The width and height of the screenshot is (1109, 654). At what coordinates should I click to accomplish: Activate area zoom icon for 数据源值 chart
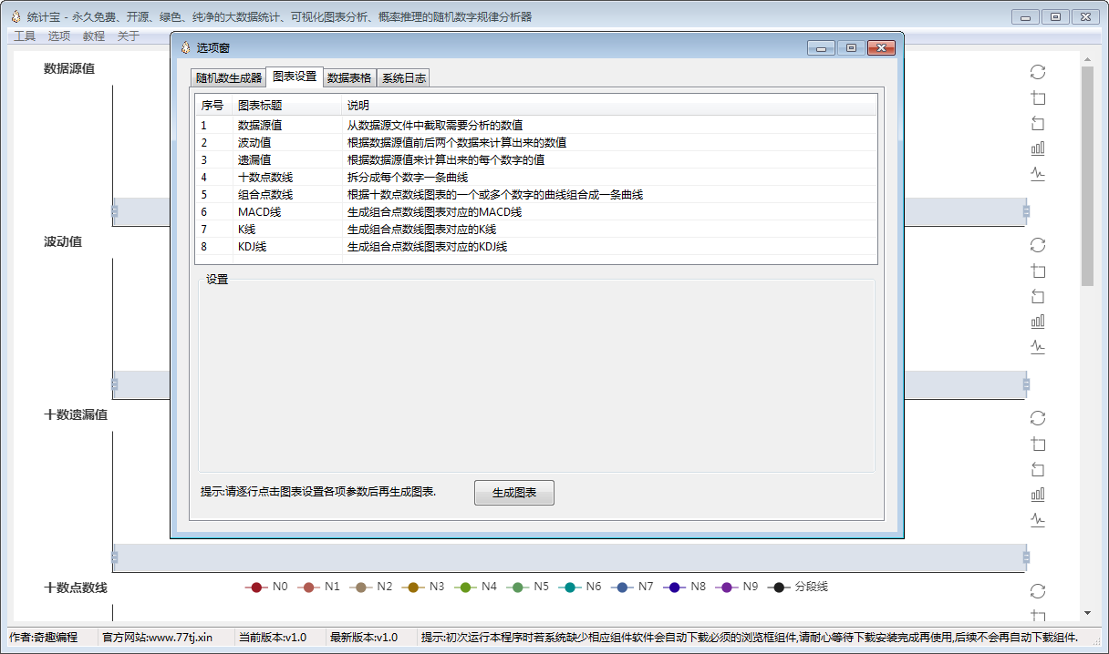[x=1037, y=97]
